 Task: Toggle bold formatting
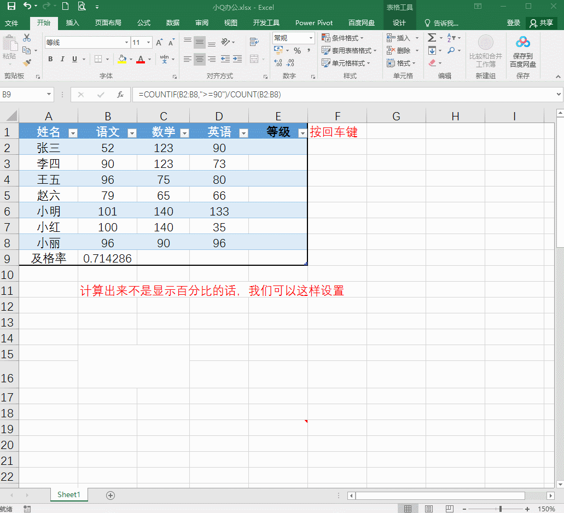pyautogui.click(x=50, y=59)
